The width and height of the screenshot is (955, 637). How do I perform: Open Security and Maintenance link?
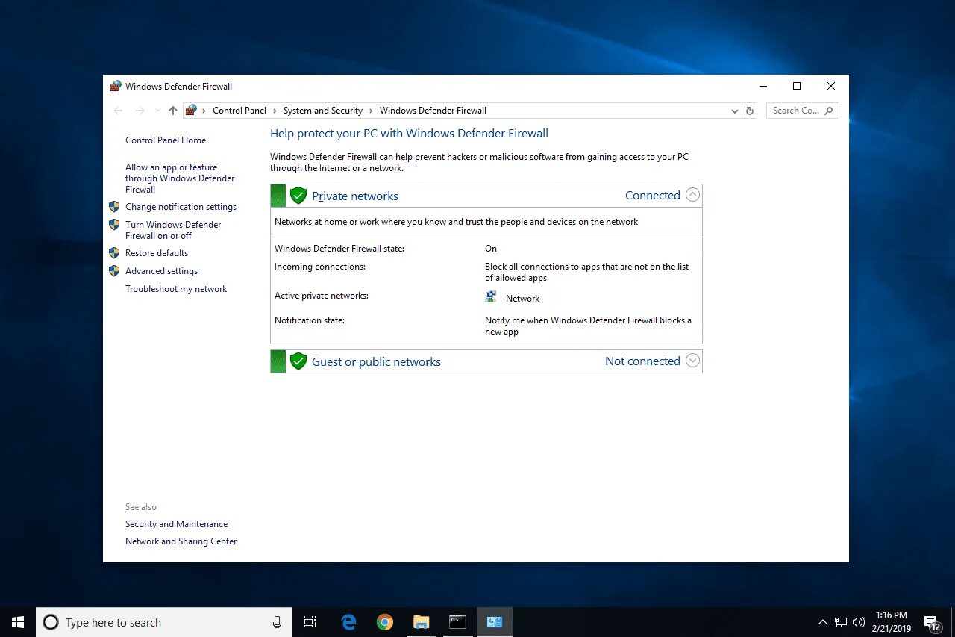[177, 524]
